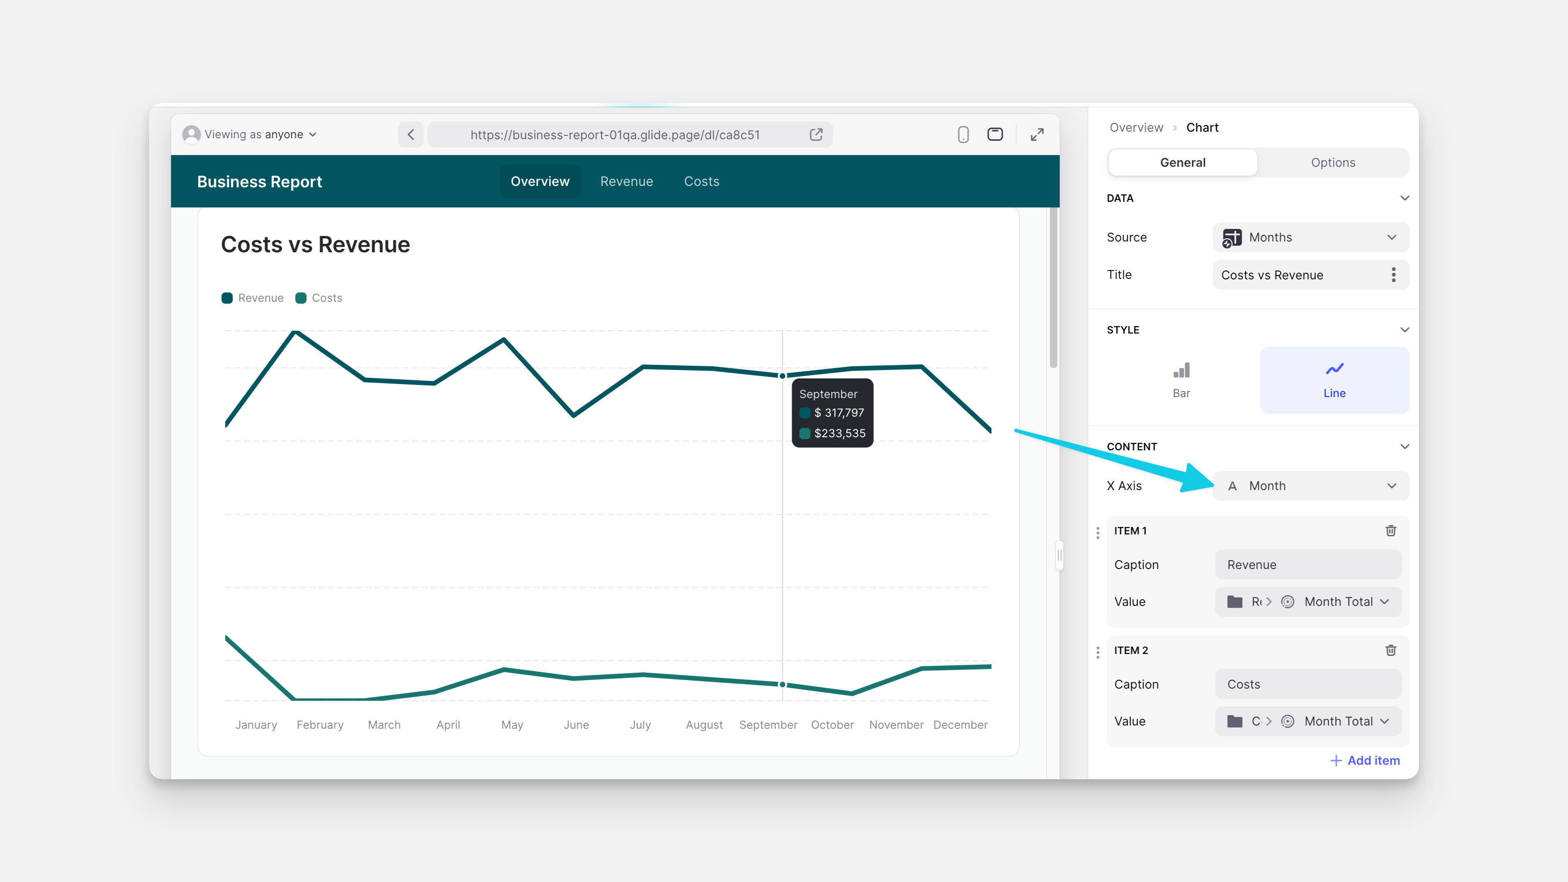
Task: Toggle Costs legend color swatch
Action: tap(301, 298)
